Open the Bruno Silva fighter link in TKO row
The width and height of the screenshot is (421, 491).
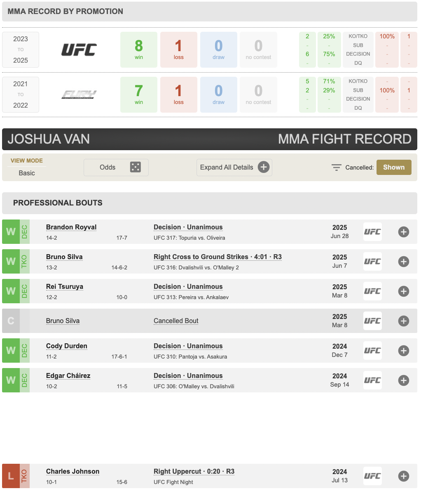[64, 257]
